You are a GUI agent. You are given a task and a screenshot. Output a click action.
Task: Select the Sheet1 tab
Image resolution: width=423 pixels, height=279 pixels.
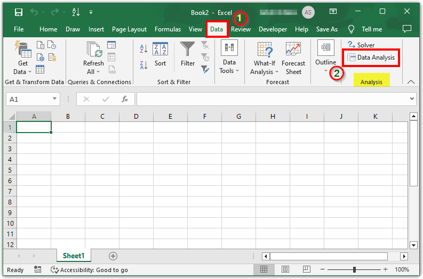74,256
